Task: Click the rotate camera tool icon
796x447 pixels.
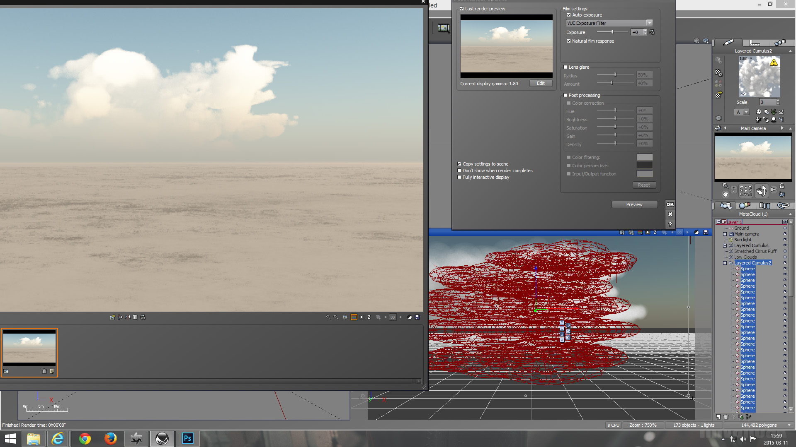Action: coord(761,191)
